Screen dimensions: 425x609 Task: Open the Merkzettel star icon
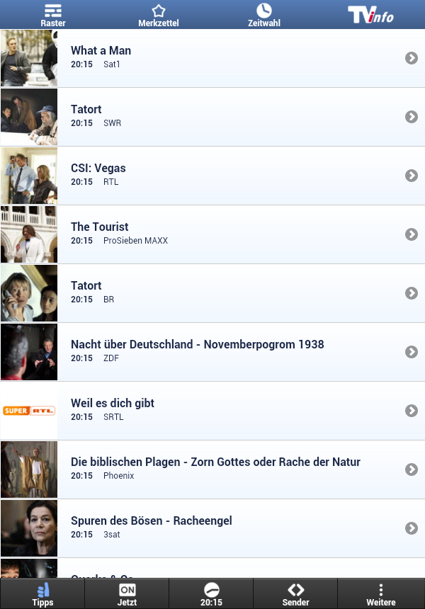click(159, 11)
